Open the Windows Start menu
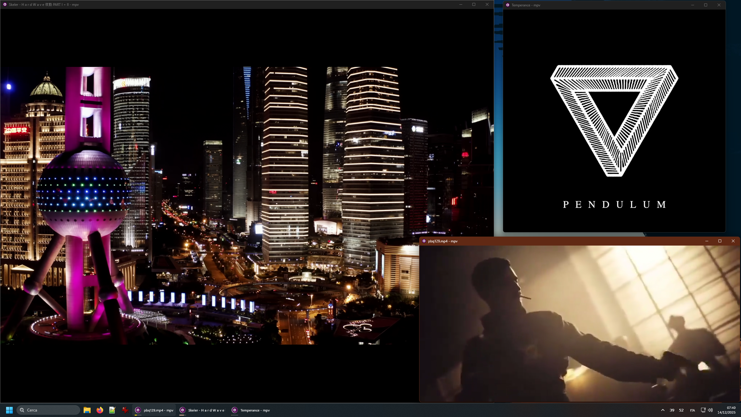Viewport: 741px width, 417px height. coord(9,410)
